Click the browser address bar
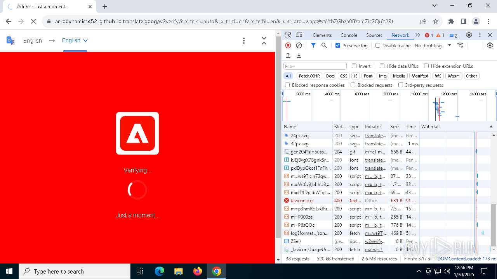The width and height of the screenshot is (497, 279). coord(224,21)
